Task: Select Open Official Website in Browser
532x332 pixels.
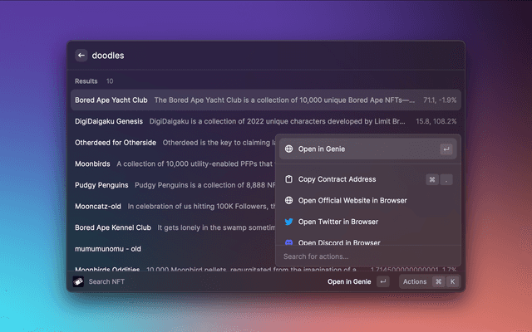Action: (x=352, y=201)
